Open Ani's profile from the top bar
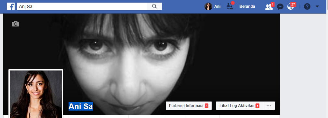 [213, 6]
